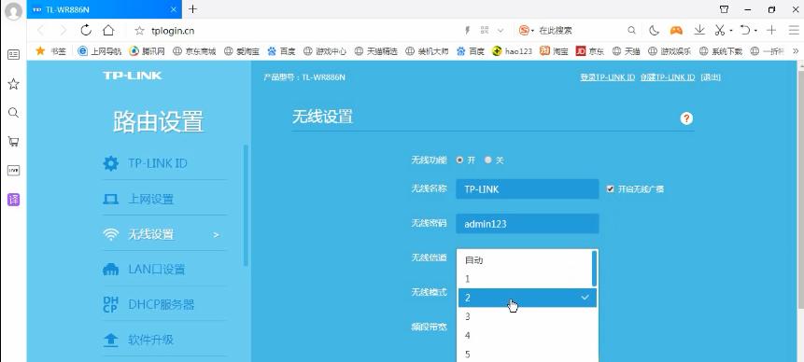
Task: Toggle the 开启无线广播 checkbox
Action: 610,189
